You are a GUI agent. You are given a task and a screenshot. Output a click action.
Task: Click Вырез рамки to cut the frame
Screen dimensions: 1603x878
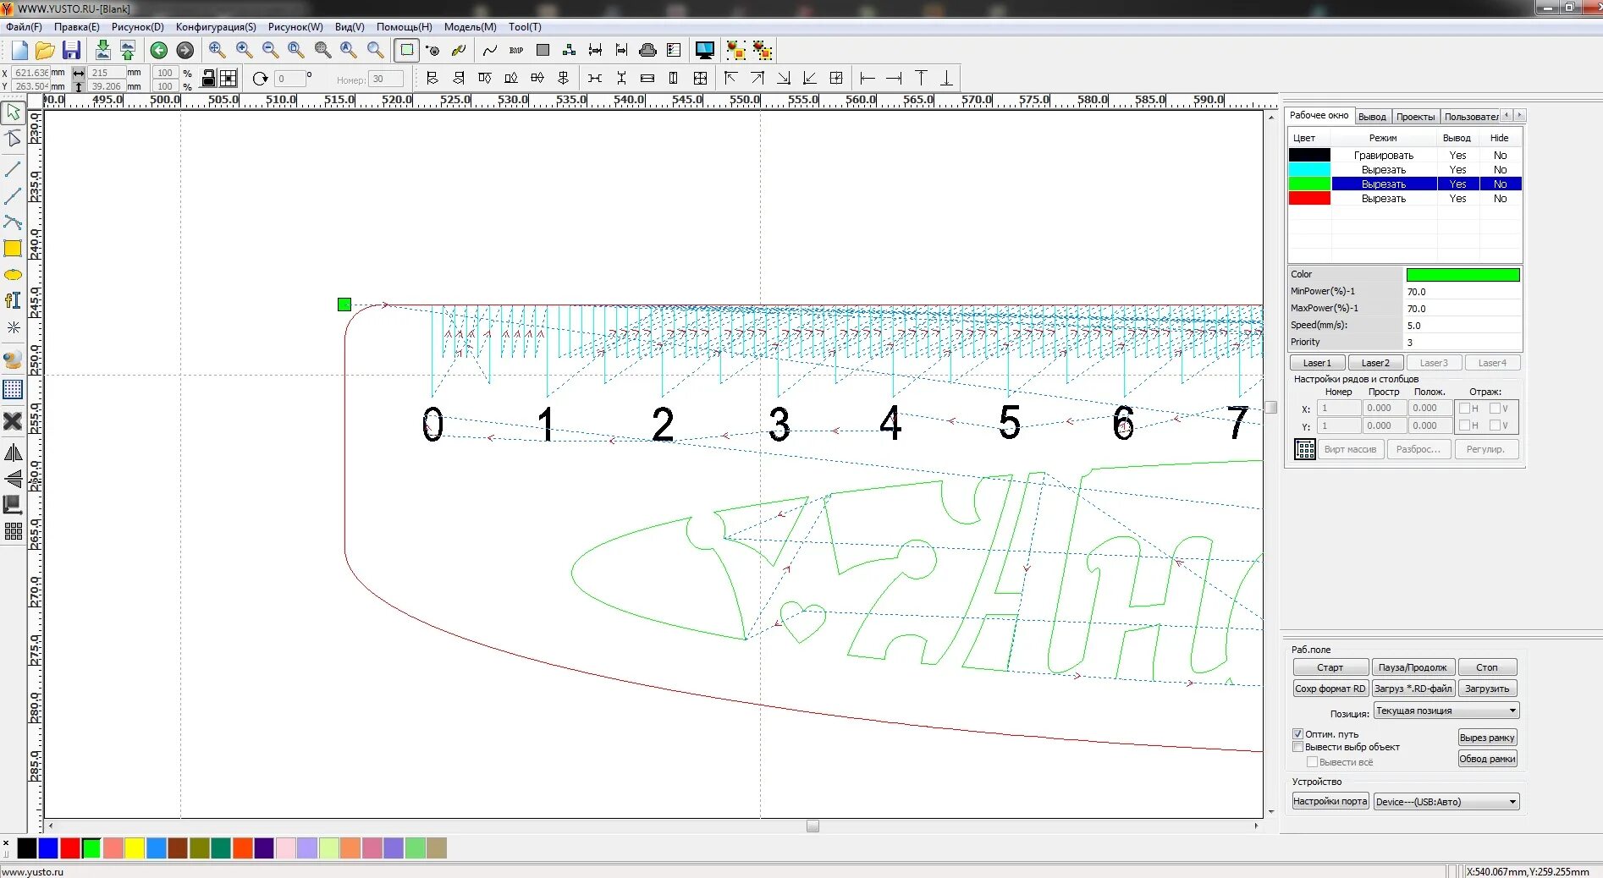[1486, 737]
